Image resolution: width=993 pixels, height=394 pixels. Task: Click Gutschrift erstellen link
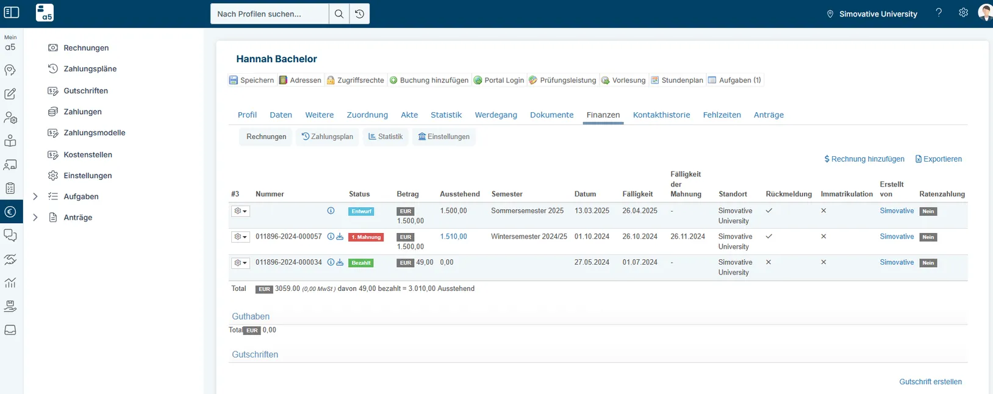click(x=930, y=382)
